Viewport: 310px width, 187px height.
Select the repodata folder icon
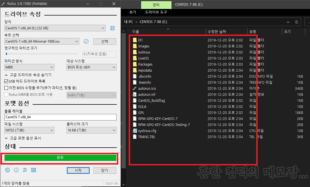tap(135, 70)
